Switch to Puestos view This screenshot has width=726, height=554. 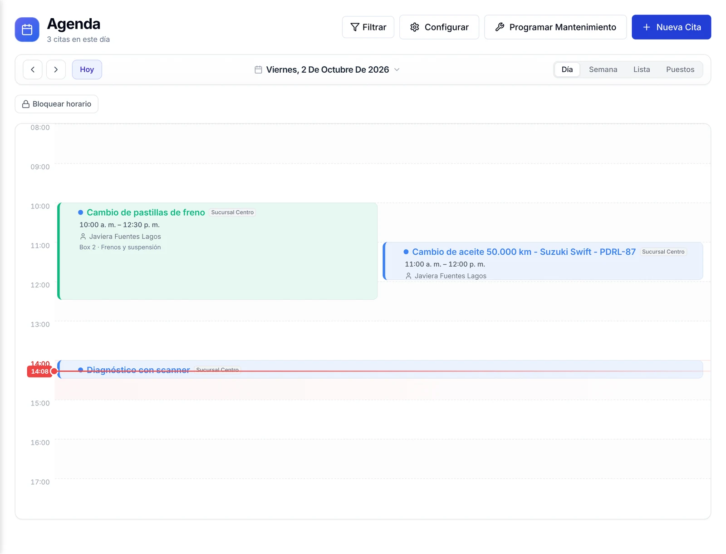(680, 69)
